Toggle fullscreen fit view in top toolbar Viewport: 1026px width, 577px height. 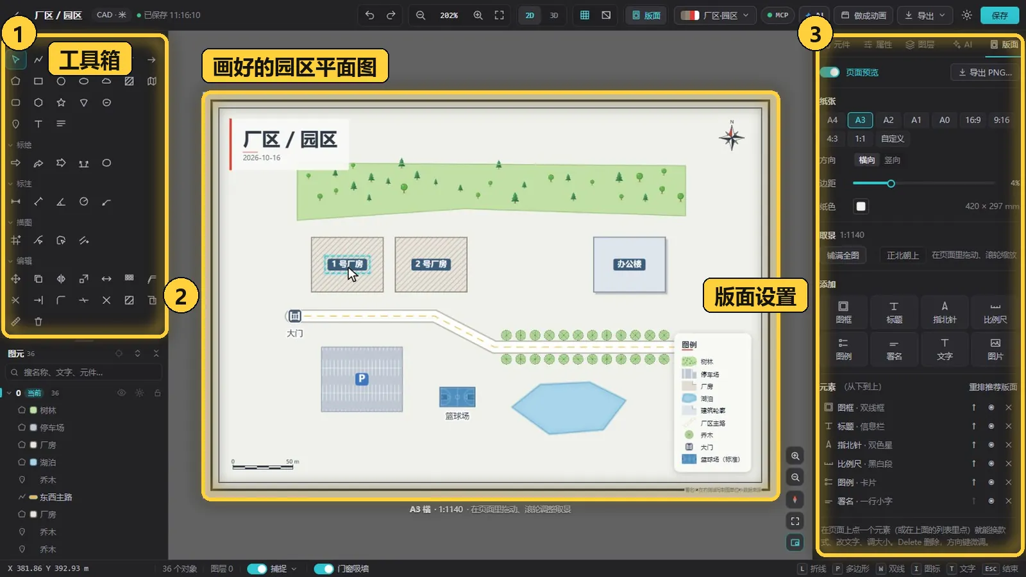[499, 15]
